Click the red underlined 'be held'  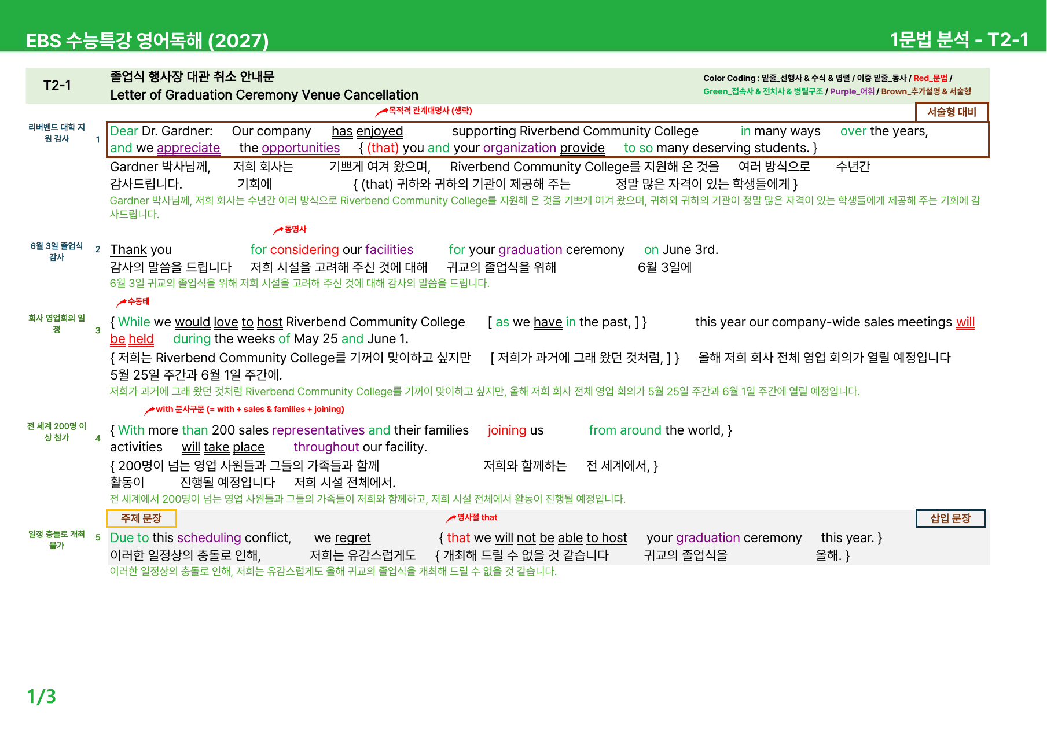pyautogui.click(x=132, y=339)
